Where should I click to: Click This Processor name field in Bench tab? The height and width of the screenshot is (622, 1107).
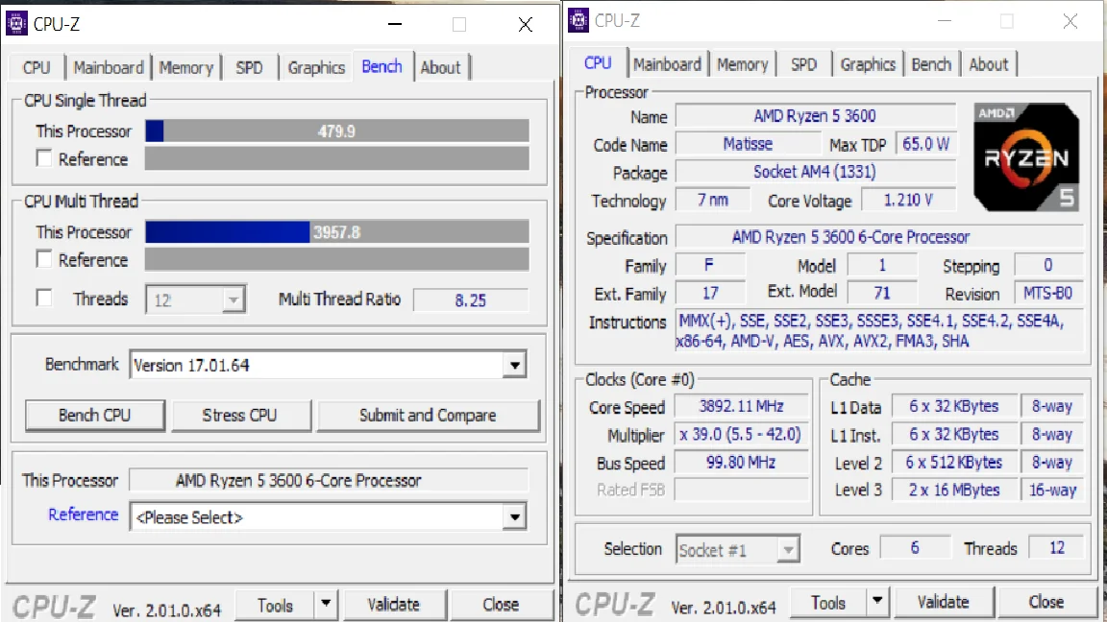[x=329, y=480]
